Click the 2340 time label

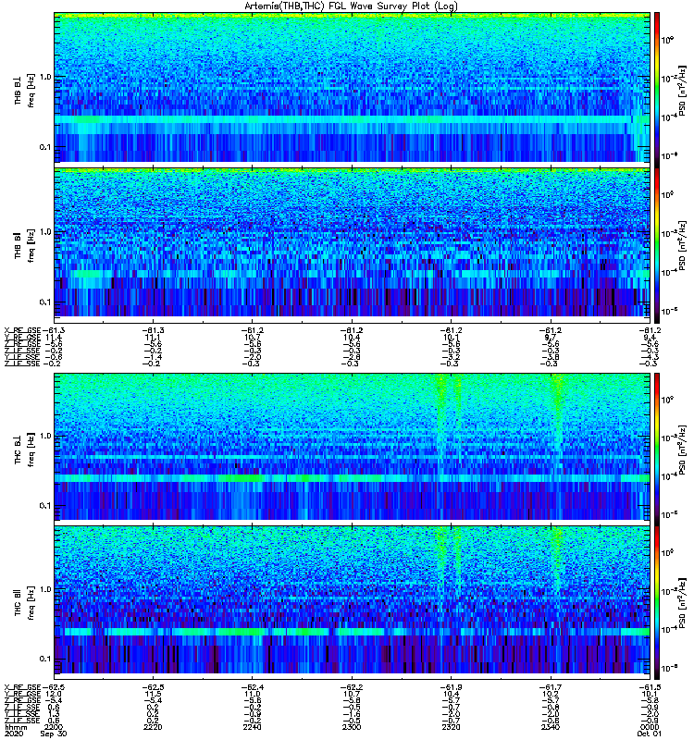(x=551, y=727)
